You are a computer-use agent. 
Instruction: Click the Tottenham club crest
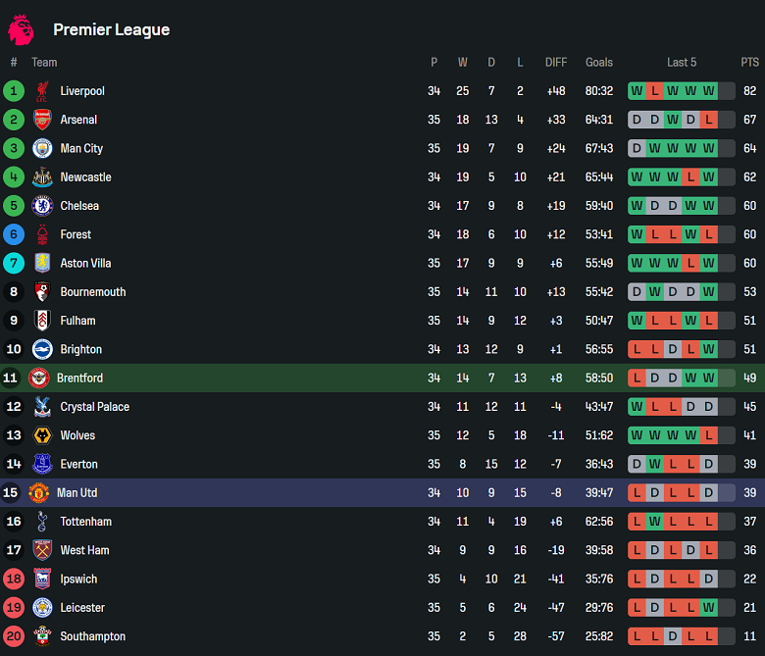[42, 522]
